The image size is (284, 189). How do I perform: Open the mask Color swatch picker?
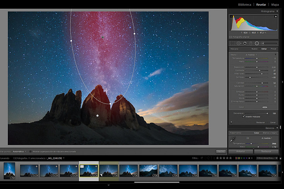pyautogui.click(x=265, y=107)
